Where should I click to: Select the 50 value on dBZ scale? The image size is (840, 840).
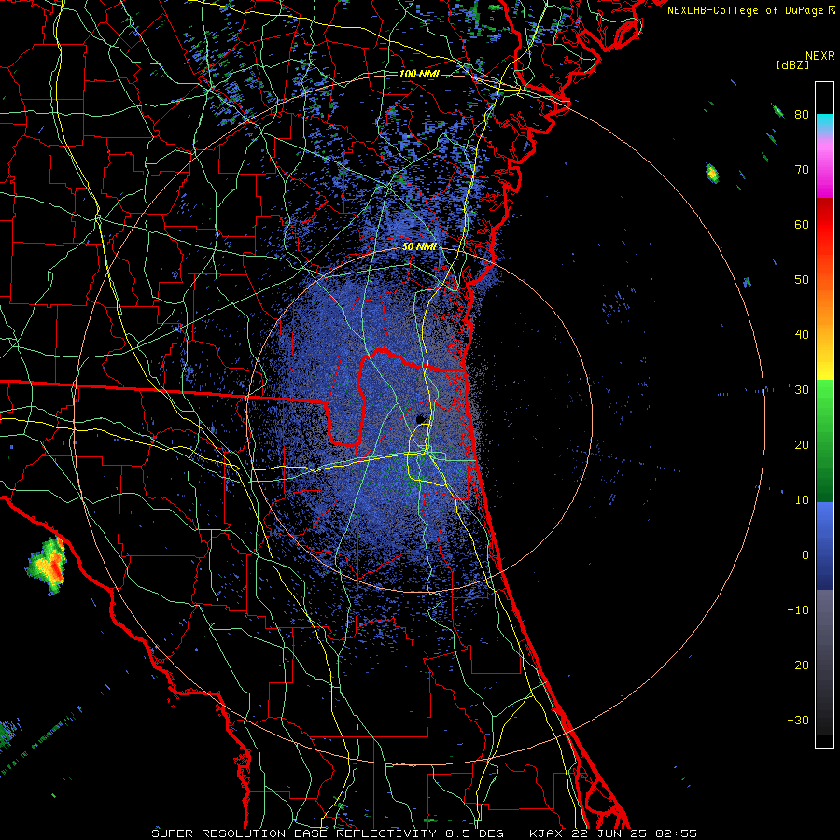[802, 280]
